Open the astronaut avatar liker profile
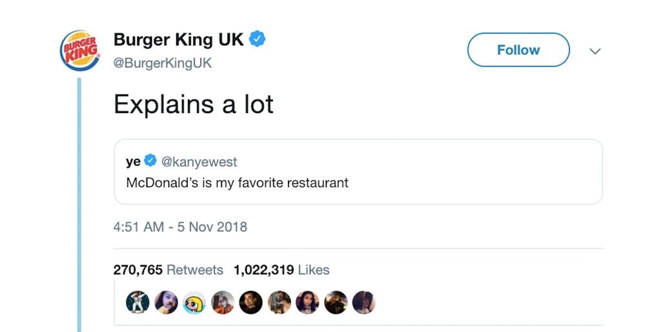 click(x=138, y=302)
